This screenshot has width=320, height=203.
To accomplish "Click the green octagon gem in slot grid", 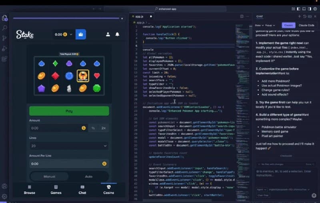I will (97, 88).
